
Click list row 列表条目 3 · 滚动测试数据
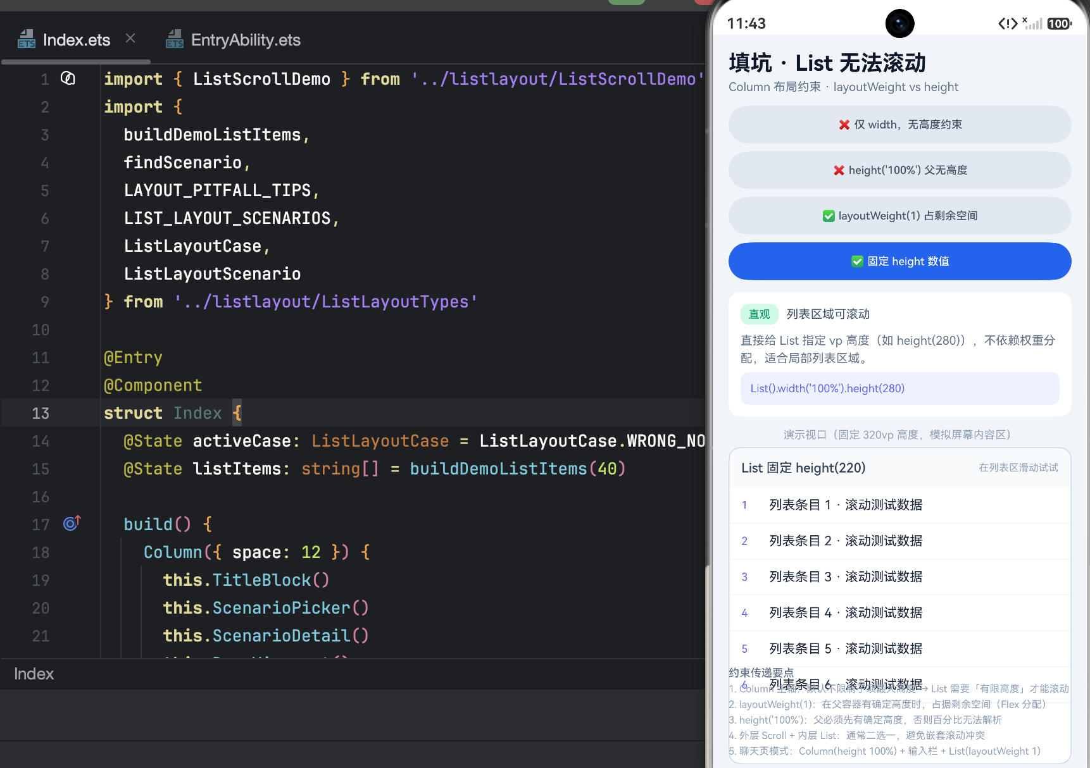(899, 577)
